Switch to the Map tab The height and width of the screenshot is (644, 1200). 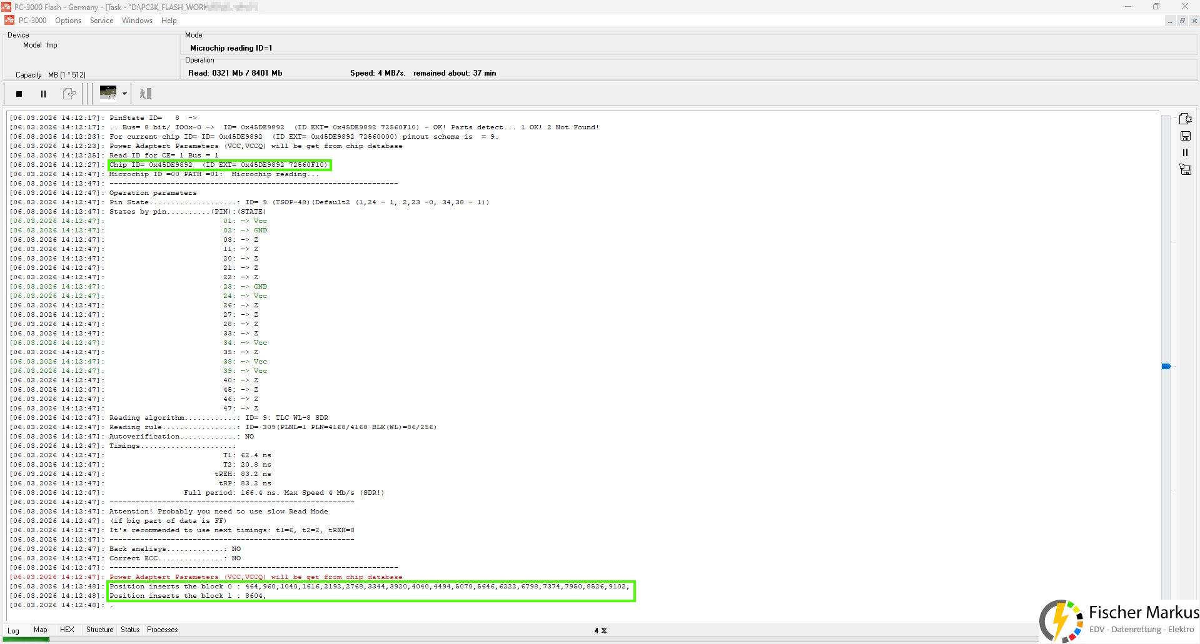pyautogui.click(x=41, y=630)
